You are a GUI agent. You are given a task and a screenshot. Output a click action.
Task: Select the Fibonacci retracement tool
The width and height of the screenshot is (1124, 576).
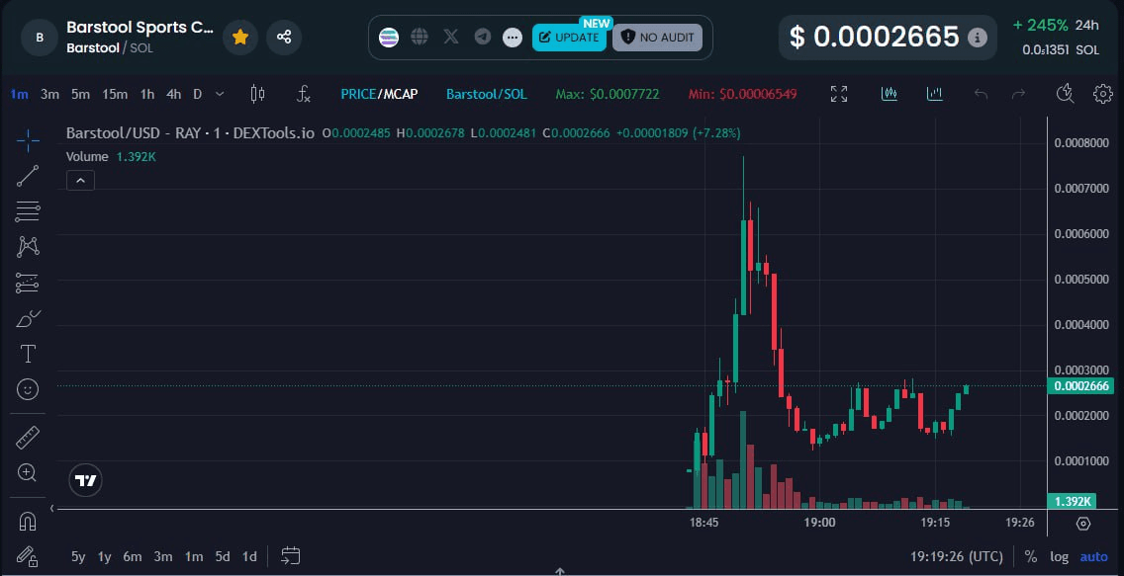28,211
